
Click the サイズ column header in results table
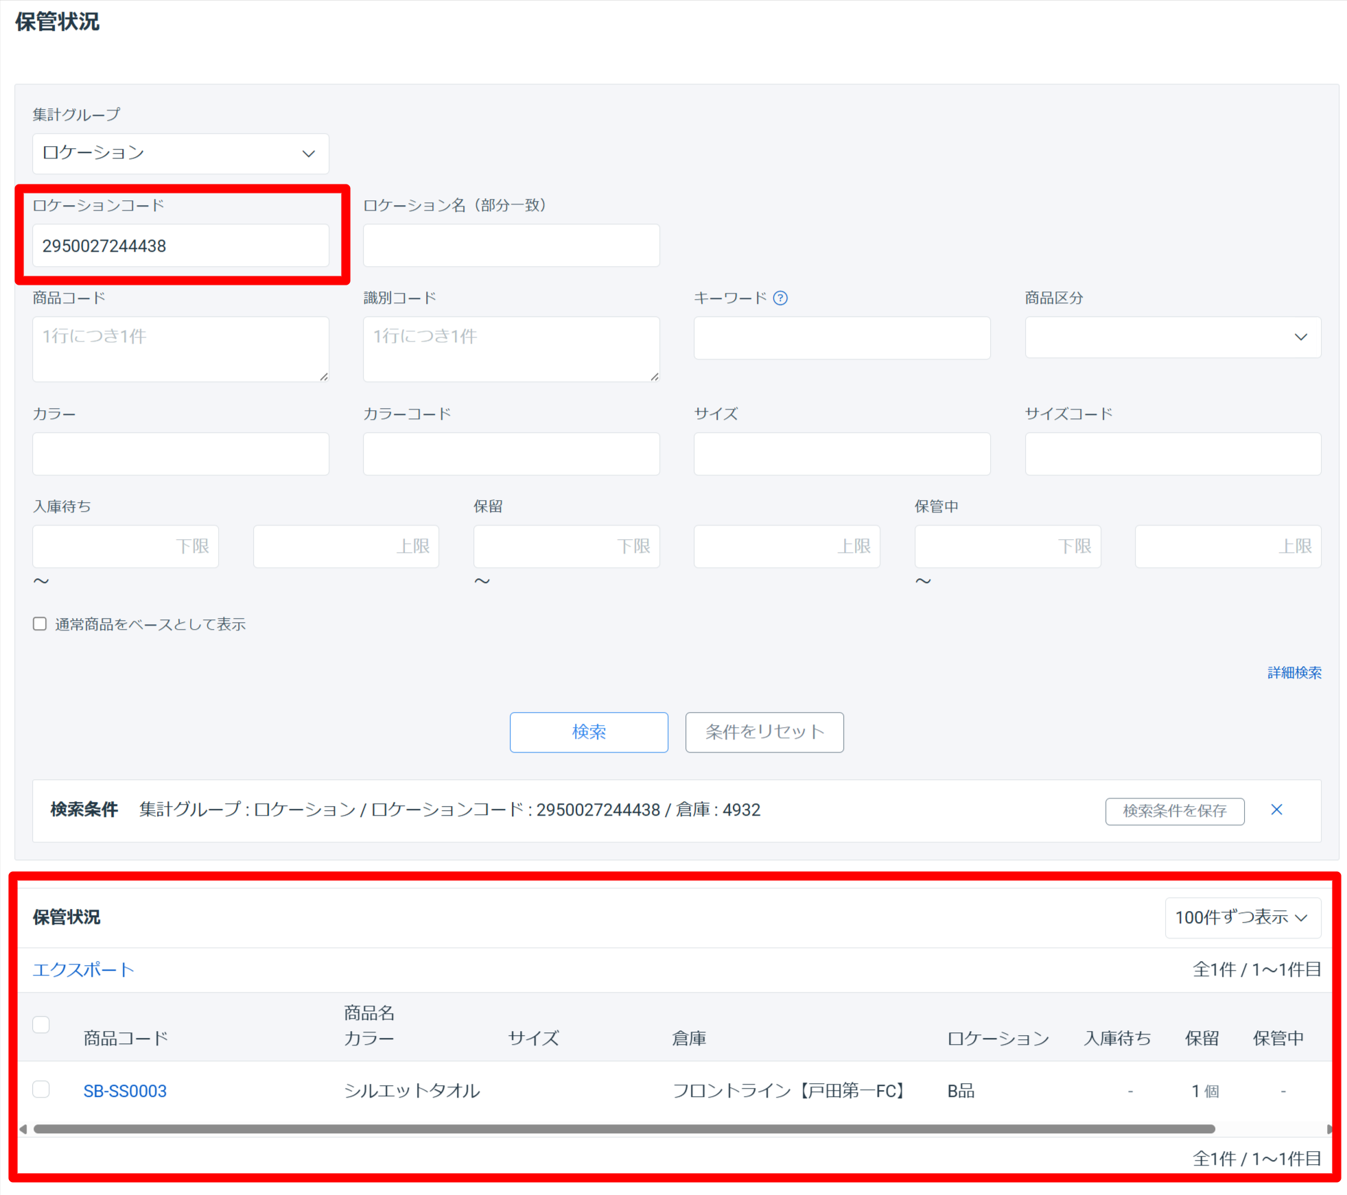pos(533,1038)
